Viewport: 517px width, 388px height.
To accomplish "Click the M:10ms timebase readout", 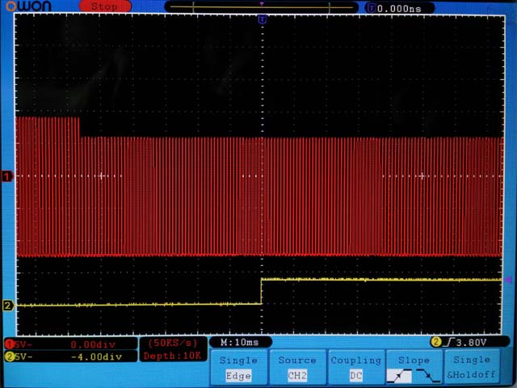I will click(x=240, y=343).
